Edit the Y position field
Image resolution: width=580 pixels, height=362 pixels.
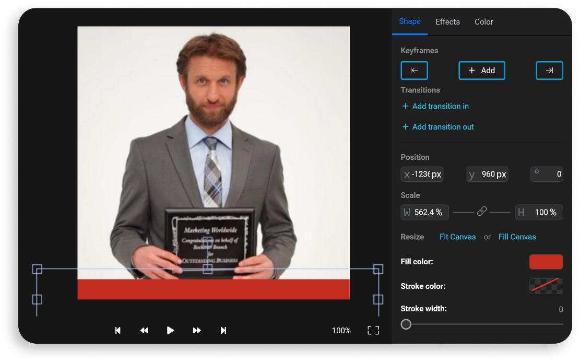[487, 174]
